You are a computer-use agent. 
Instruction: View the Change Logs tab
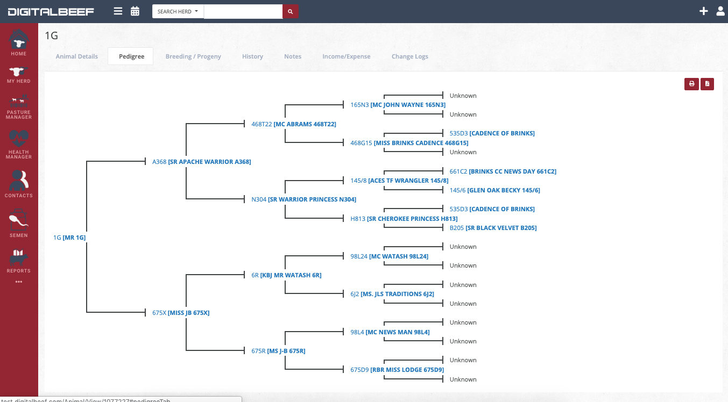click(410, 56)
